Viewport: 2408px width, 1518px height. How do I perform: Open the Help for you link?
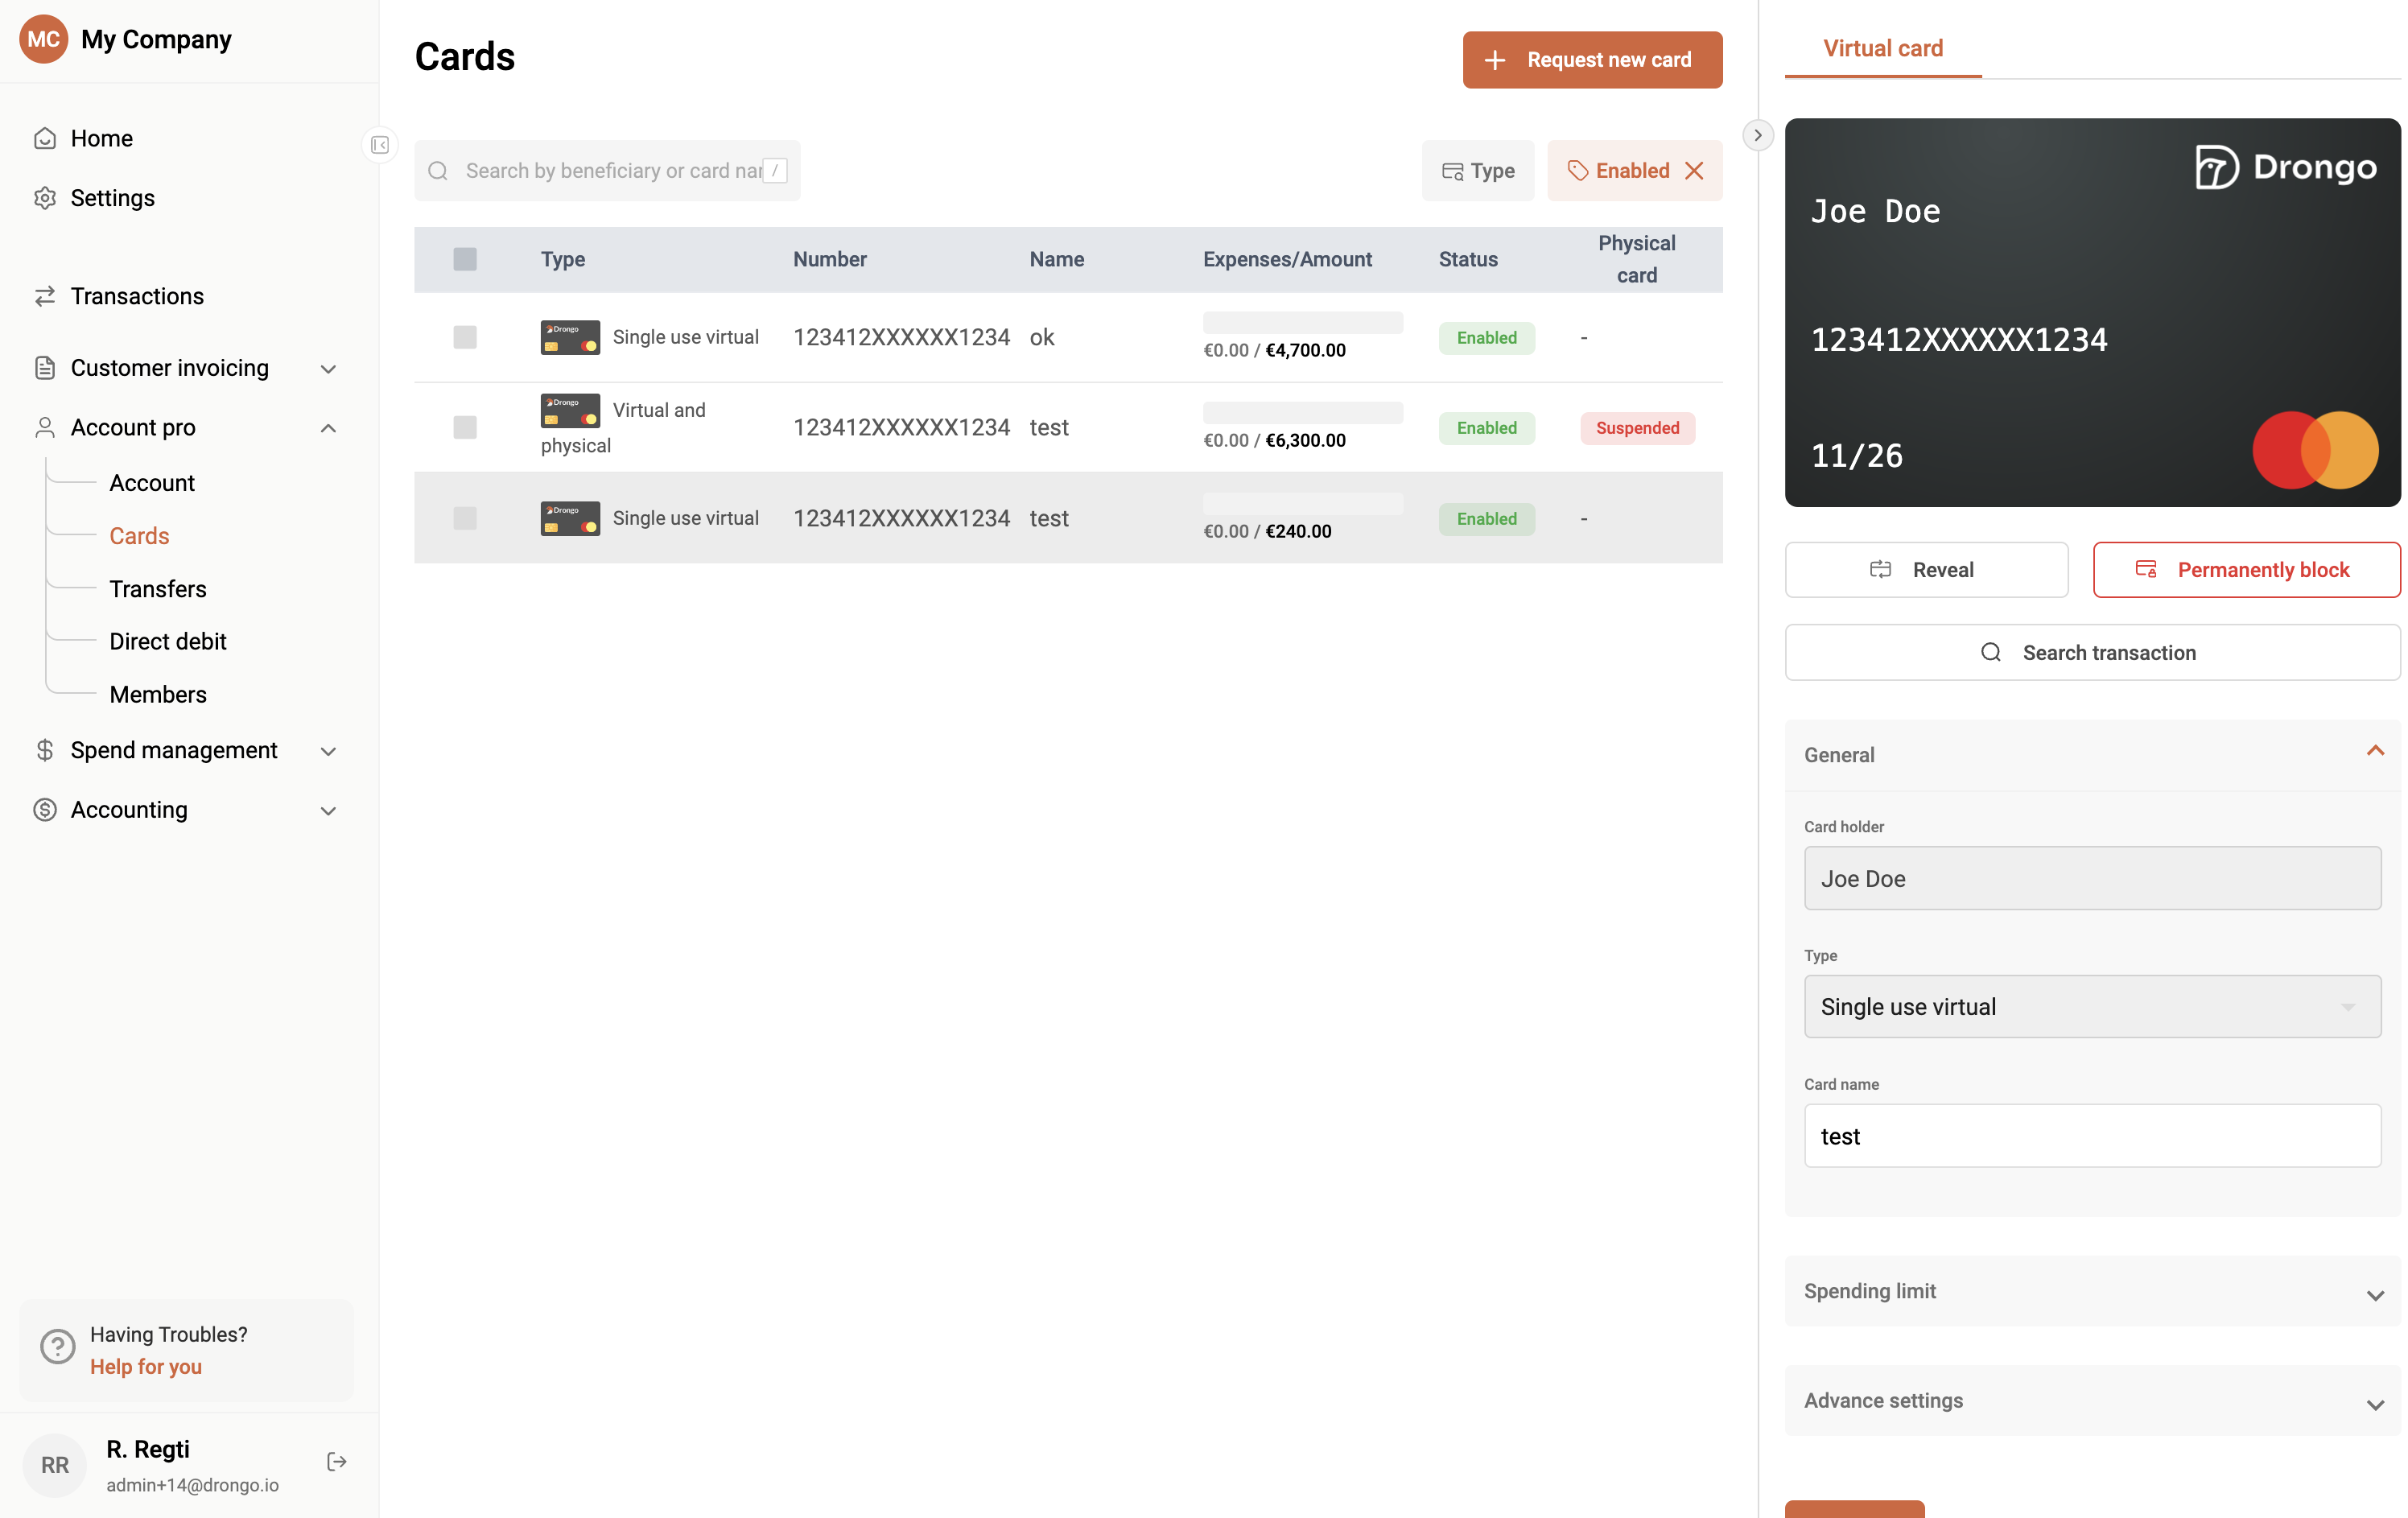coord(146,1366)
